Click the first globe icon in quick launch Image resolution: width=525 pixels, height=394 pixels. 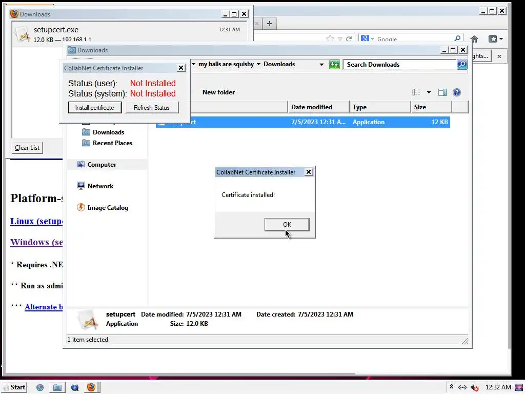pyautogui.click(x=40, y=388)
